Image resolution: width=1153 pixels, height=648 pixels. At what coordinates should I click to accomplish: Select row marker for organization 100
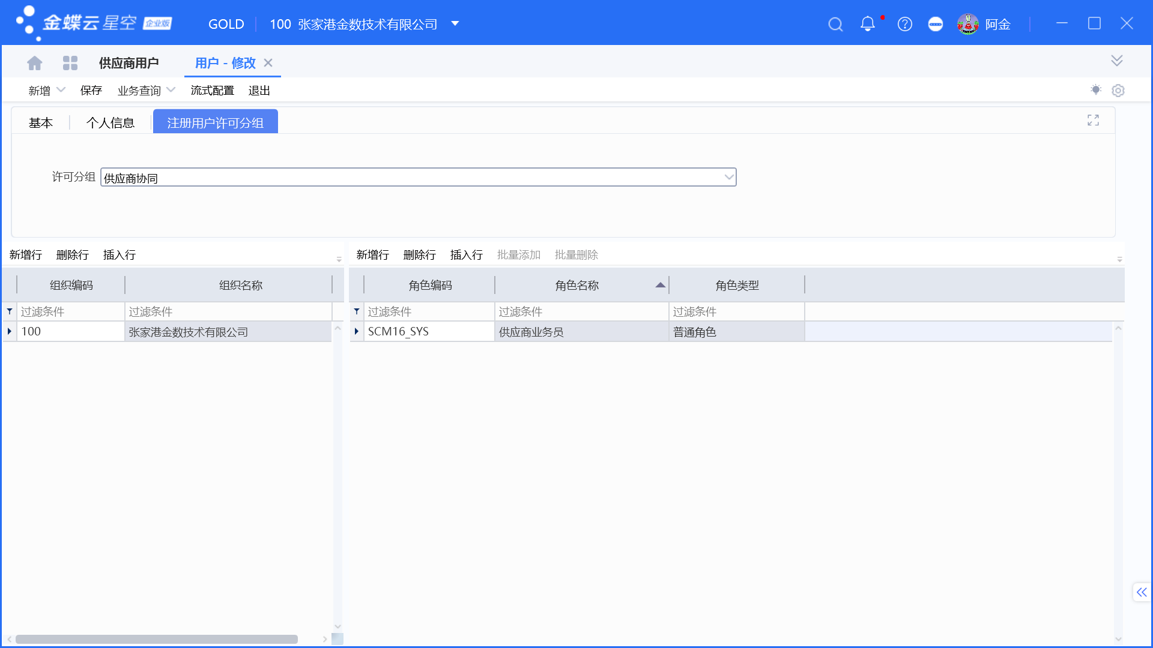click(10, 331)
